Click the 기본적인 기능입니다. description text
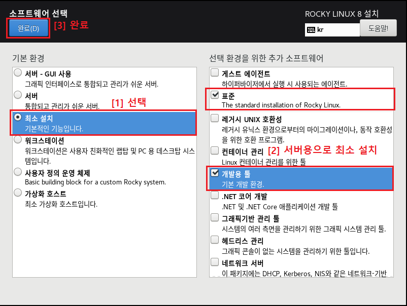 point(54,129)
